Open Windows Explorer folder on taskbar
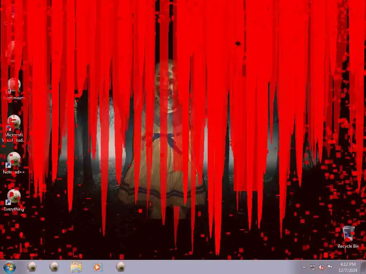Viewport: 366px width, 274px height. click(76, 267)
